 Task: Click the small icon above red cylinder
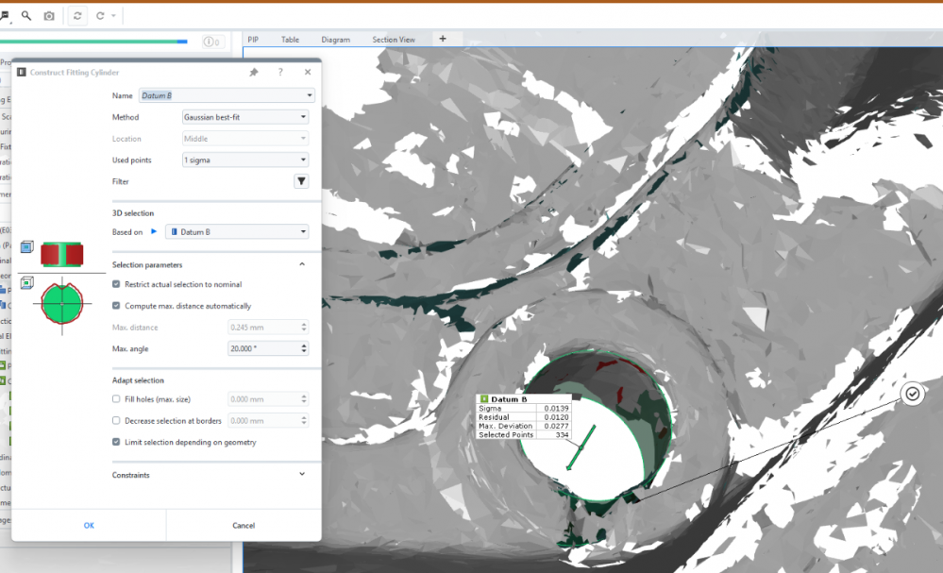[27, 246]
